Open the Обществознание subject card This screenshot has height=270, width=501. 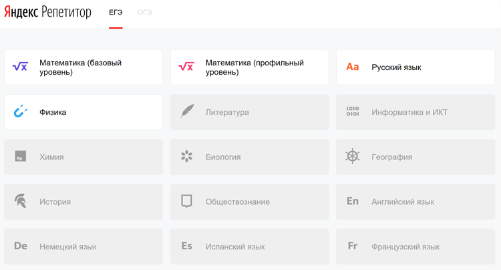click(x=249, y=201)
